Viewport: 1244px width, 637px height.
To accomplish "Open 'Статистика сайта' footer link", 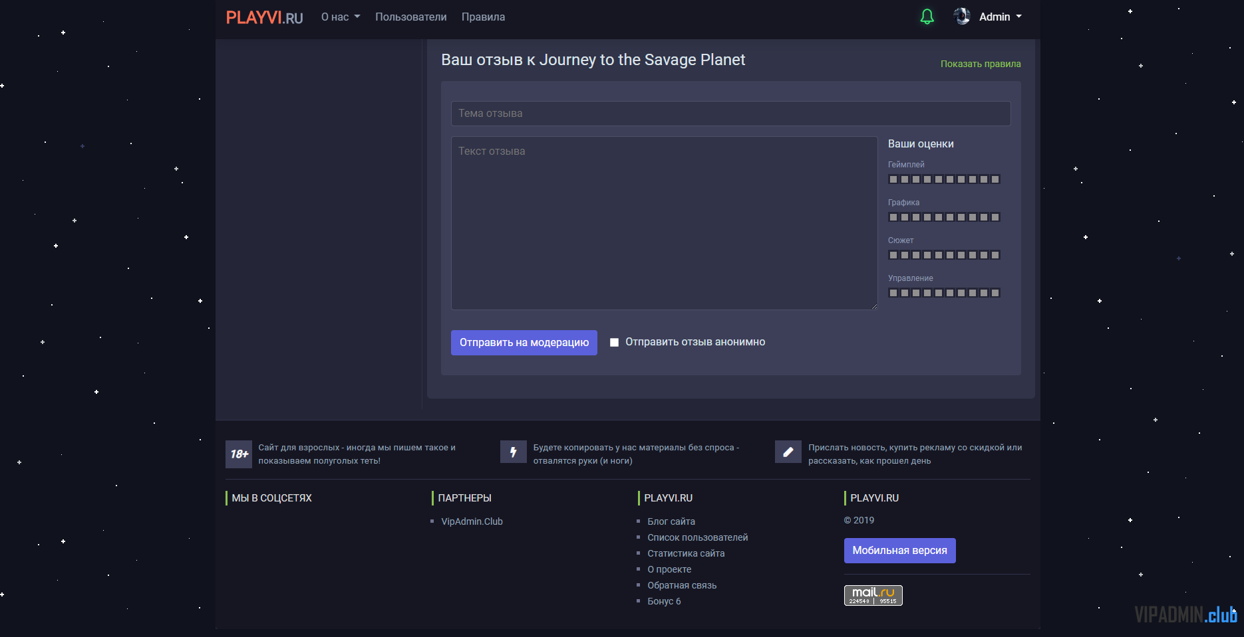I will 686,553.
